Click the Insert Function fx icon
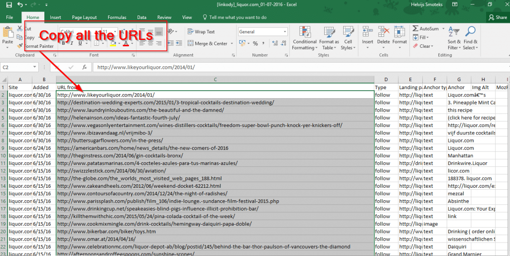This screenshot has width=510, height=256. point(85,67)
